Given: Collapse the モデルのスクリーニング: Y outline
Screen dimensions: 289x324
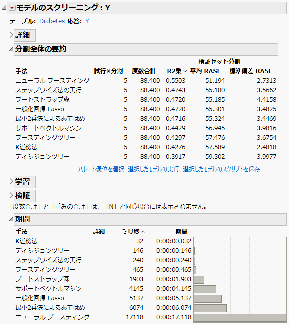Looking at the screenshot, I should (x=4, y=8).
